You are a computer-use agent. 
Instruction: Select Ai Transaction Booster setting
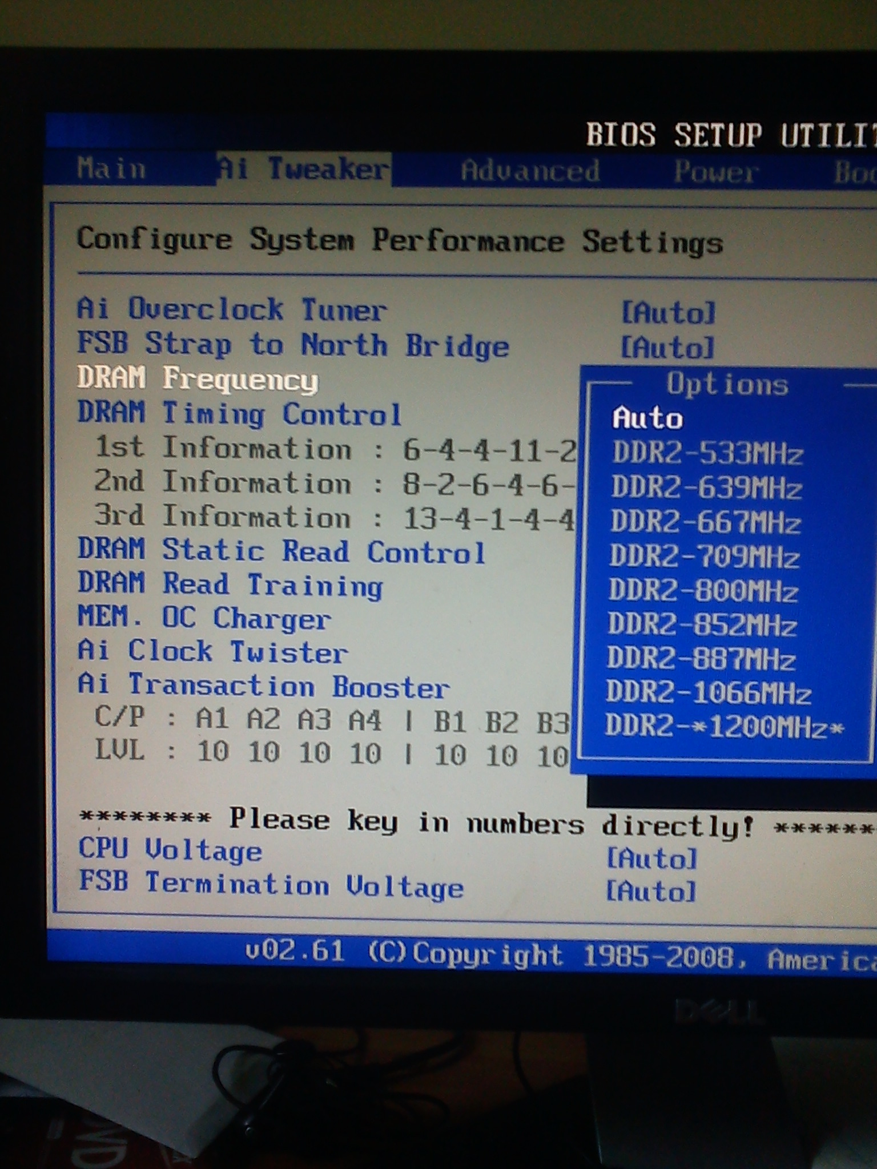[264, 686]
